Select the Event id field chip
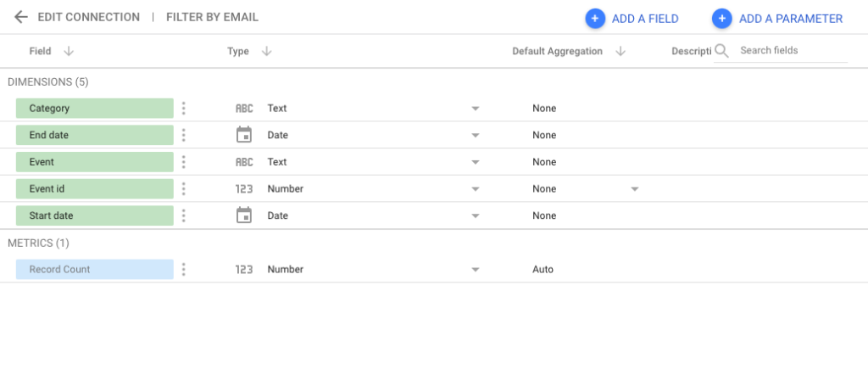 point(95,188)
